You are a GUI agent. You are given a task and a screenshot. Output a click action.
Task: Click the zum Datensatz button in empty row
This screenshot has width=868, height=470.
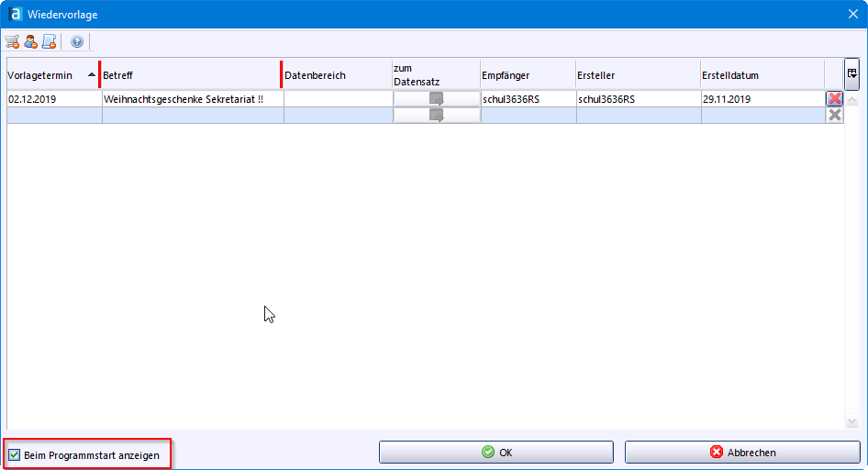pyautogui.click(x=437, y=115)
